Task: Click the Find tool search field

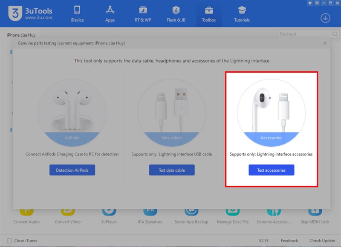Action: pos(305,34)
